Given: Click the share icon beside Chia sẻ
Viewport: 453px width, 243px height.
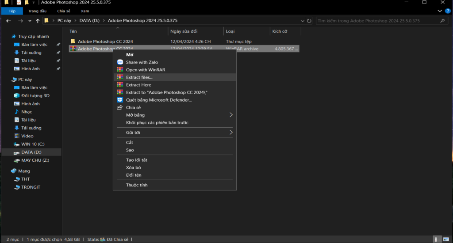Looking at the screenshot, I should point(119,107).
